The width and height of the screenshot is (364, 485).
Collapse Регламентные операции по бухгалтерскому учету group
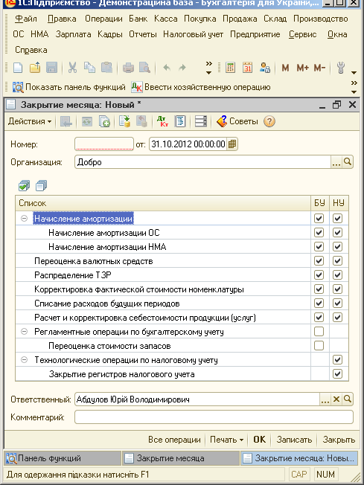(x=24, y=332)
